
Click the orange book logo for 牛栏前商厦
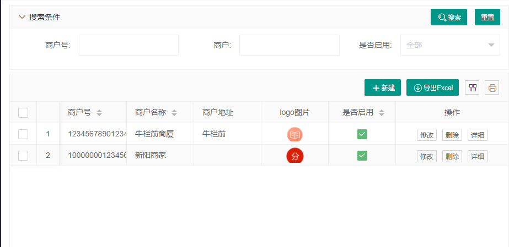294,135
